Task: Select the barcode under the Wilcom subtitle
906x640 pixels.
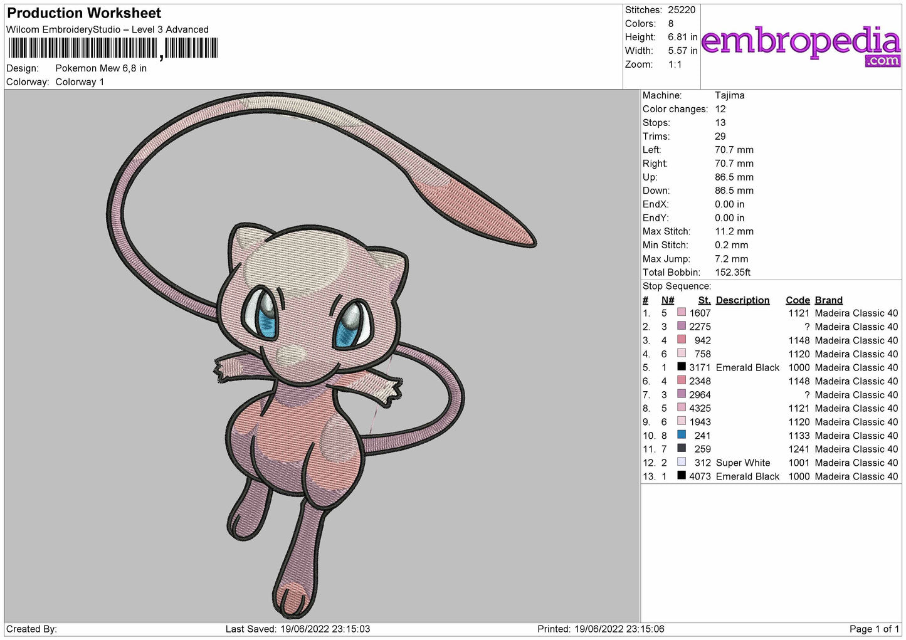Action: 113,48
